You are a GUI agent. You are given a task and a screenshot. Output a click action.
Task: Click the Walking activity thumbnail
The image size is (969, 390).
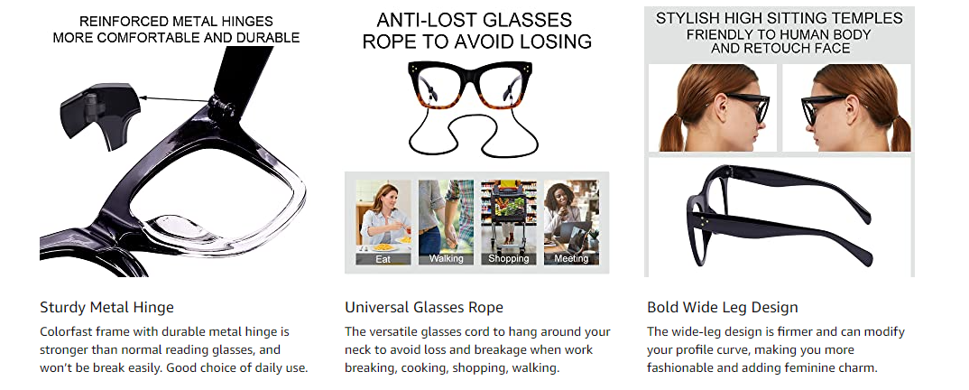point(446,222)
